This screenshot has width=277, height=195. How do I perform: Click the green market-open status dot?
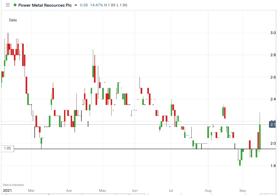(15, 5)
